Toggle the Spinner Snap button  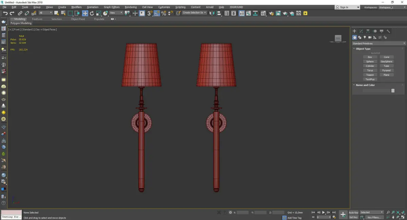click(171, 13)
